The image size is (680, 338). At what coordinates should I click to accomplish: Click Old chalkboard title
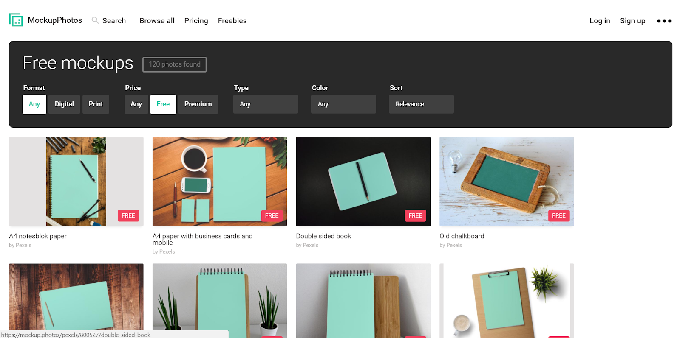462,236
